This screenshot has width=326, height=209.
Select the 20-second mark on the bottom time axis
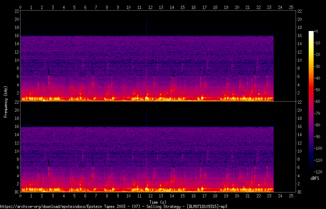[237, 196]
